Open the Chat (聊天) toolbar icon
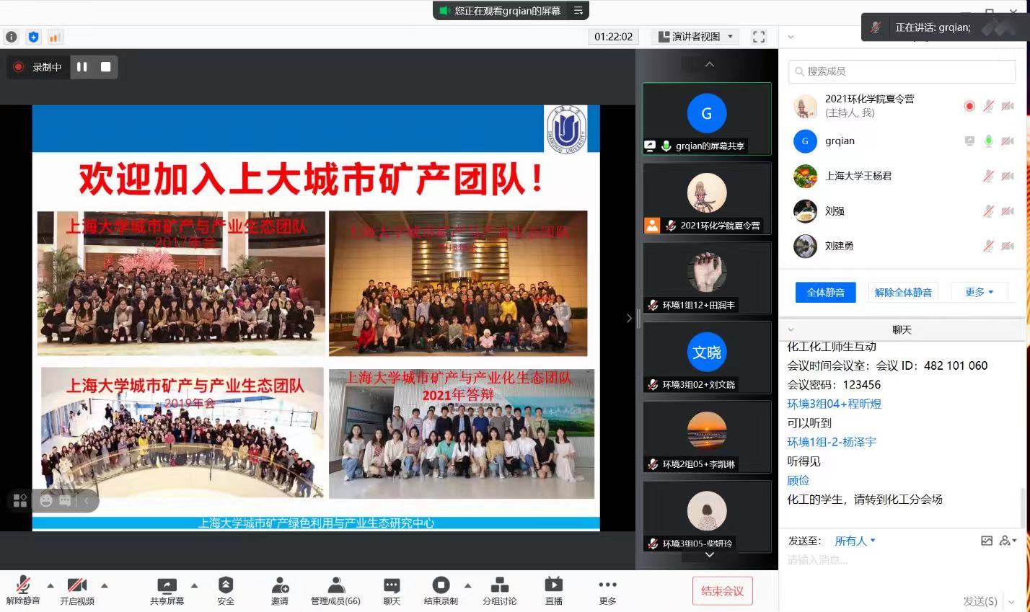 [x=392, y=585]
